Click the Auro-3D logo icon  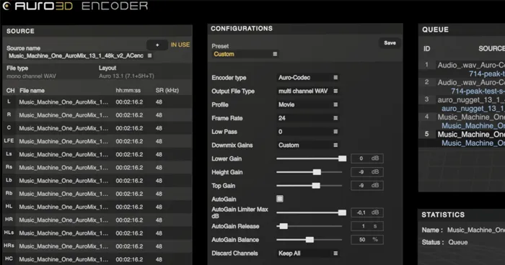(6, 6)
